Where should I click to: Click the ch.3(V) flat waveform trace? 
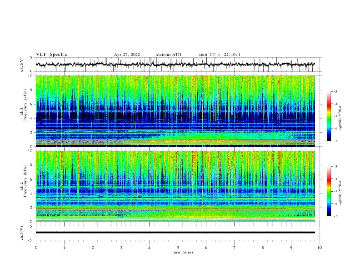coord(175,233)
